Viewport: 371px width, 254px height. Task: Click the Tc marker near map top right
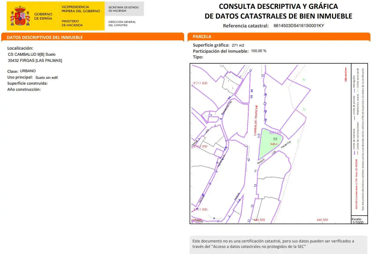[x=304, y=80]
